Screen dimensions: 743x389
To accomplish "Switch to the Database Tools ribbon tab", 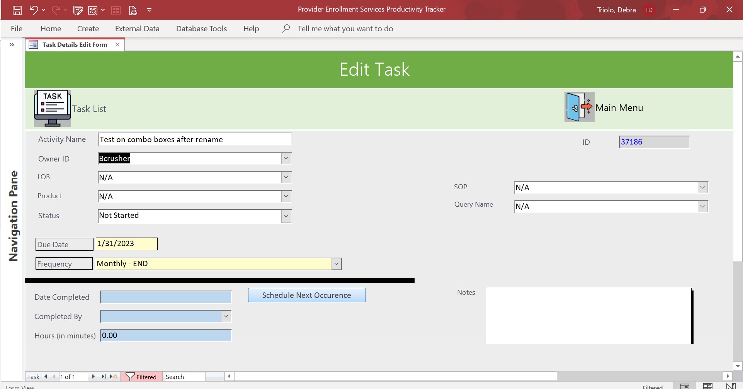I will [x=201, y=28].
